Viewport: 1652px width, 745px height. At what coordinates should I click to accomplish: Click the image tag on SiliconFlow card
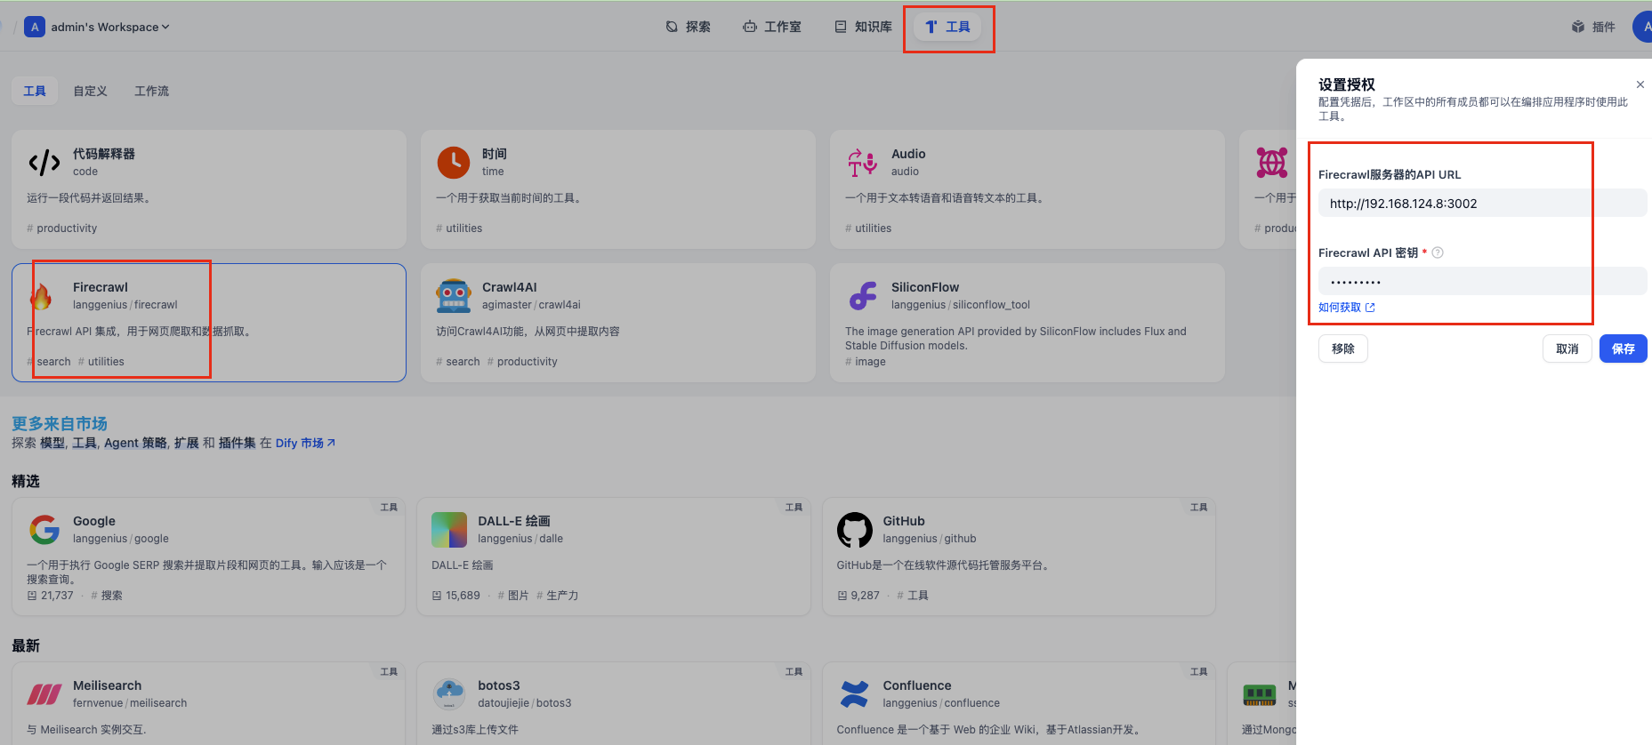(866, 362)
